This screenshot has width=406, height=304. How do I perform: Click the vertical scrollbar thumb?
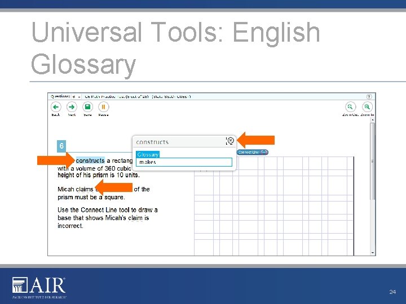pyautogui.click(x=372, y=161)
